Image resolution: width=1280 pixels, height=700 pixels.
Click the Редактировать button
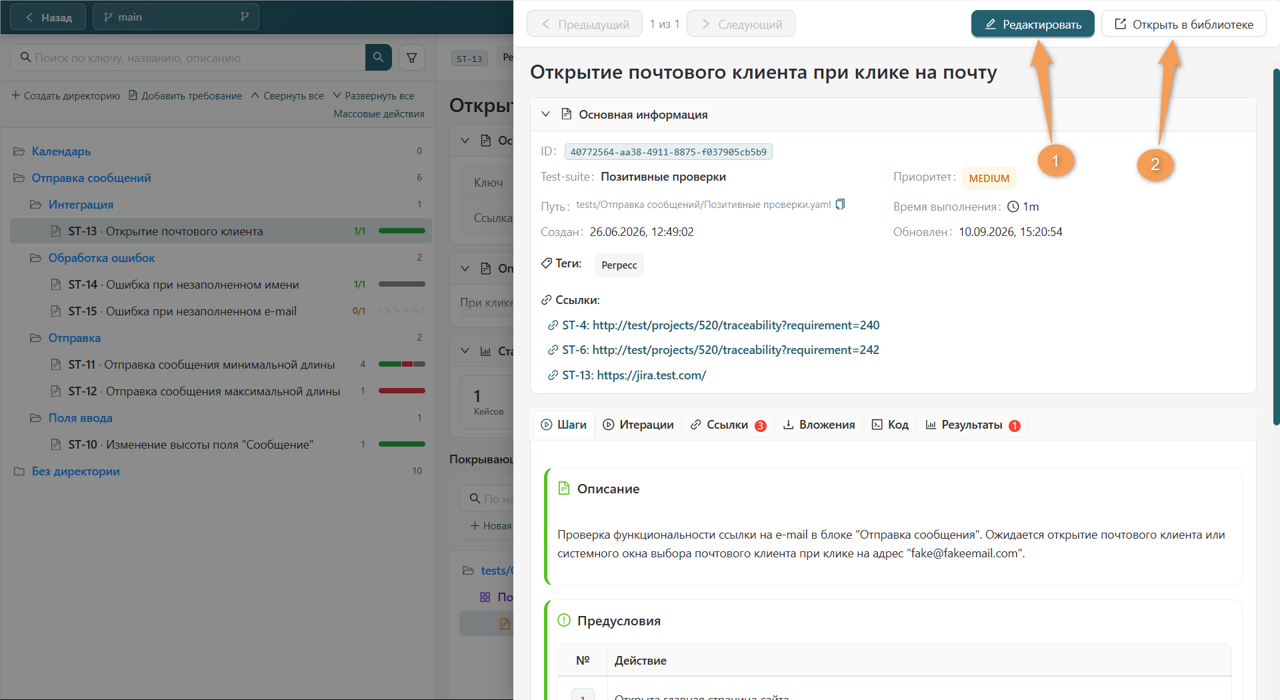(x=1033, y=24)
